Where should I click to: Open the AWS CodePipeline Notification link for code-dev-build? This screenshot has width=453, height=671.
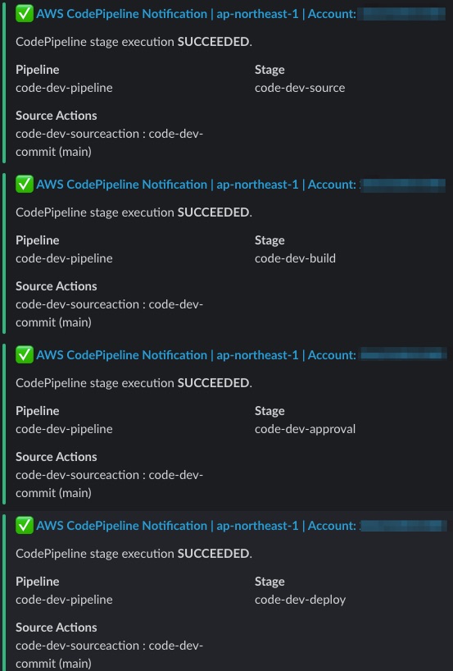[196, 185]
